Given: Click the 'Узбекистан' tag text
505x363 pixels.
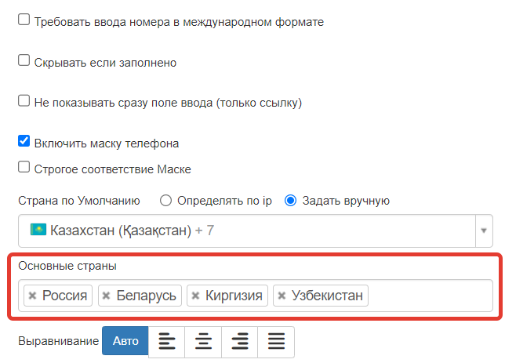Looking at the screenshot, I should coord(327,296).
